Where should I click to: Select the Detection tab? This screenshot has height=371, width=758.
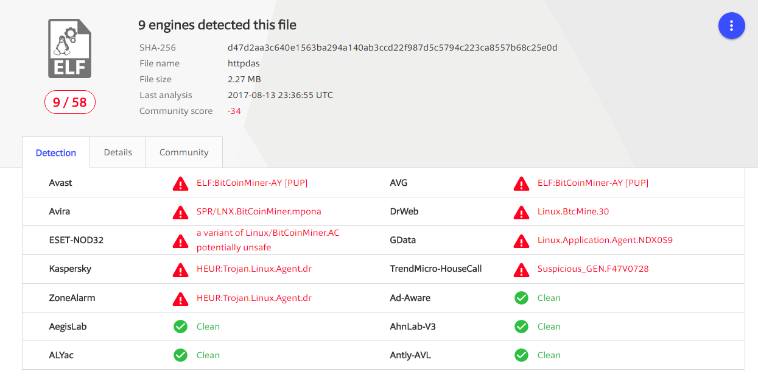tap(56, 153)
